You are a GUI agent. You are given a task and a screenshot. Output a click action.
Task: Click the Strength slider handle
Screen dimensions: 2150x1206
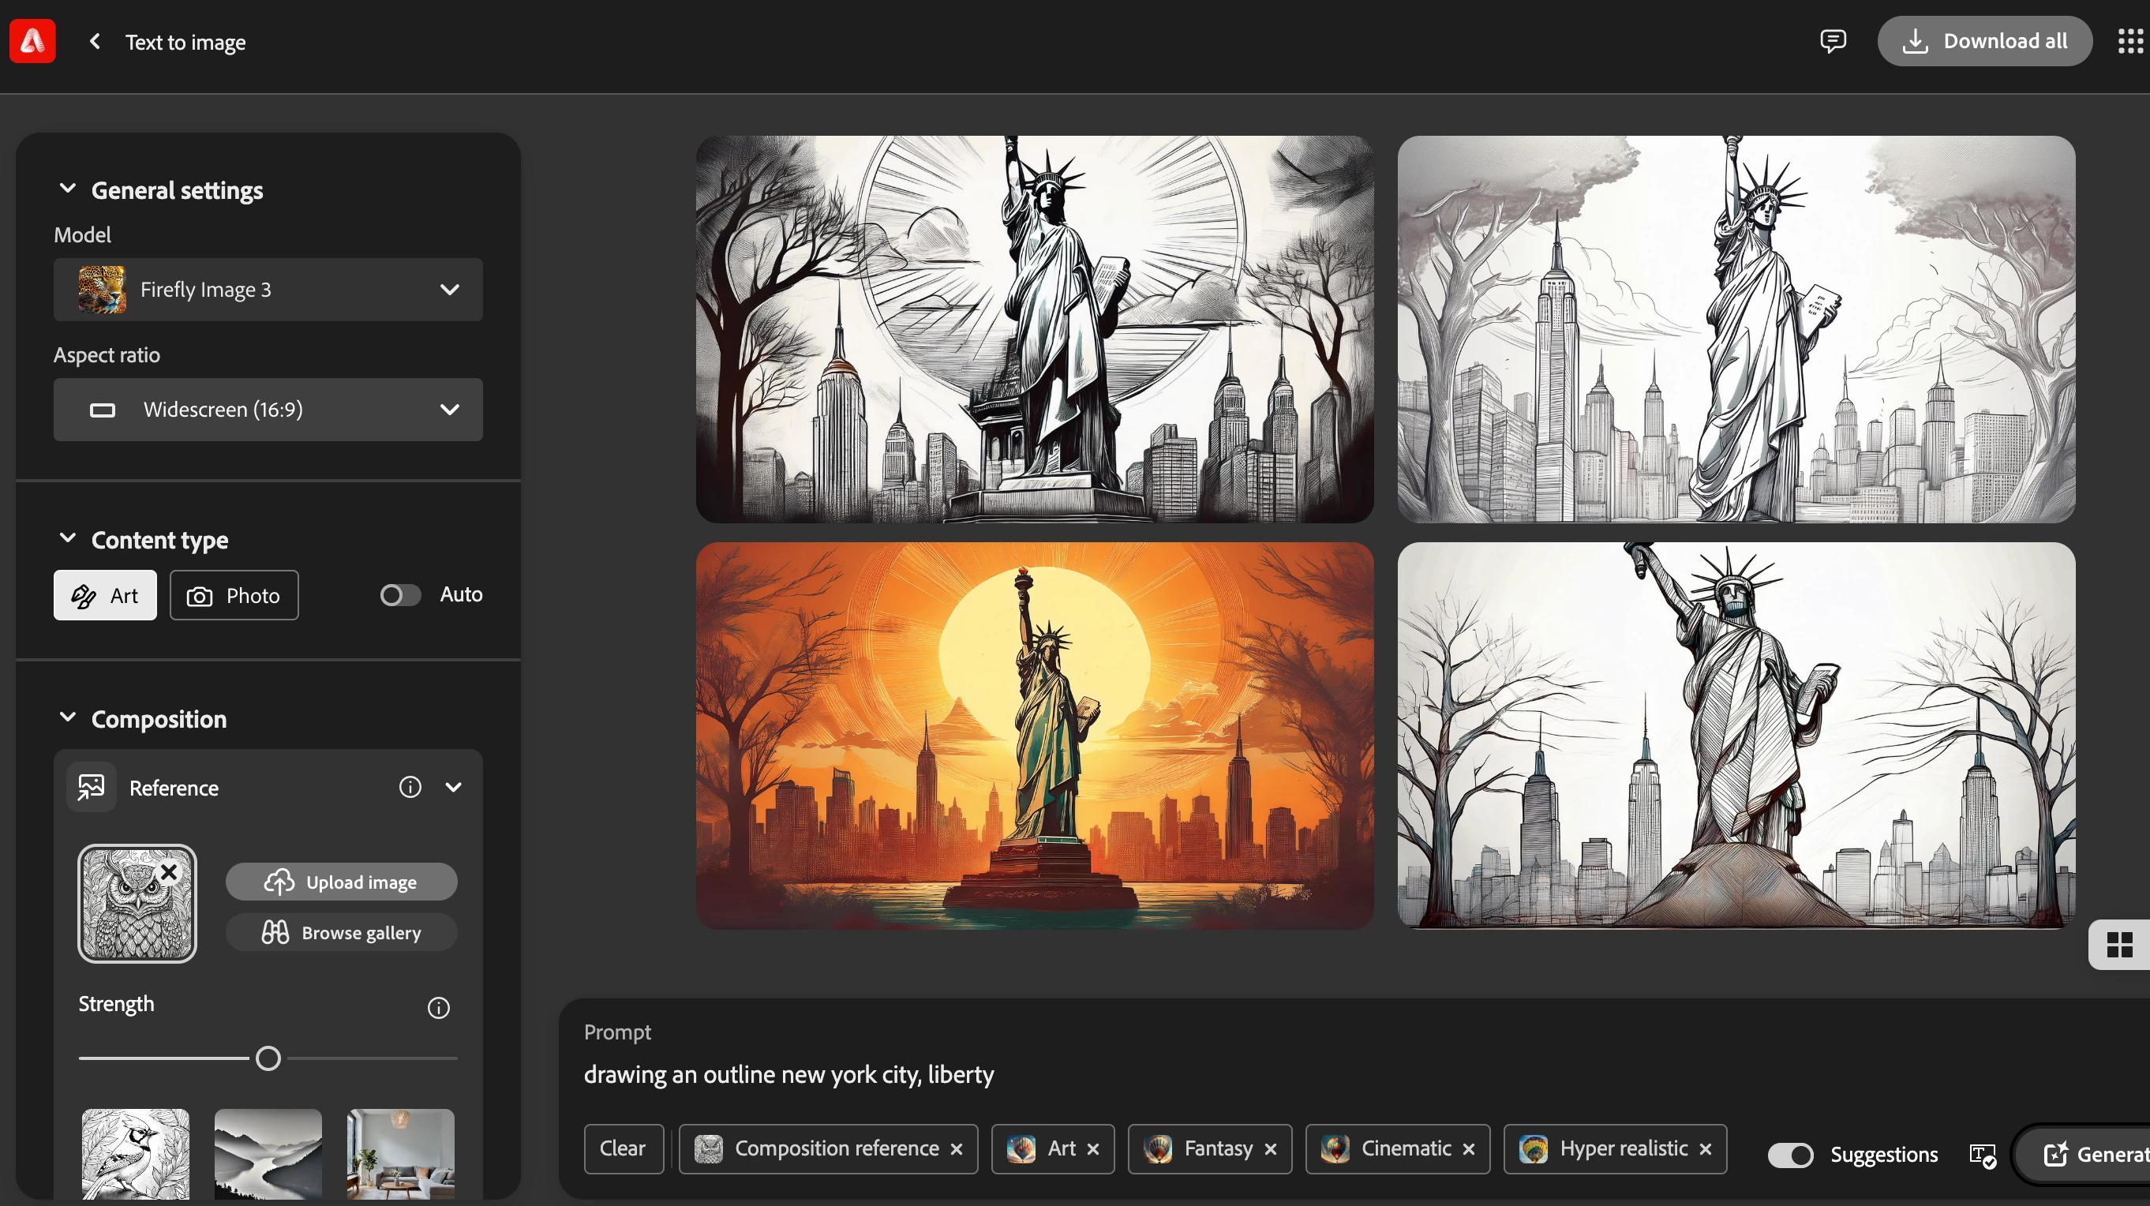pyautogui.click(x=268, y=1058)
